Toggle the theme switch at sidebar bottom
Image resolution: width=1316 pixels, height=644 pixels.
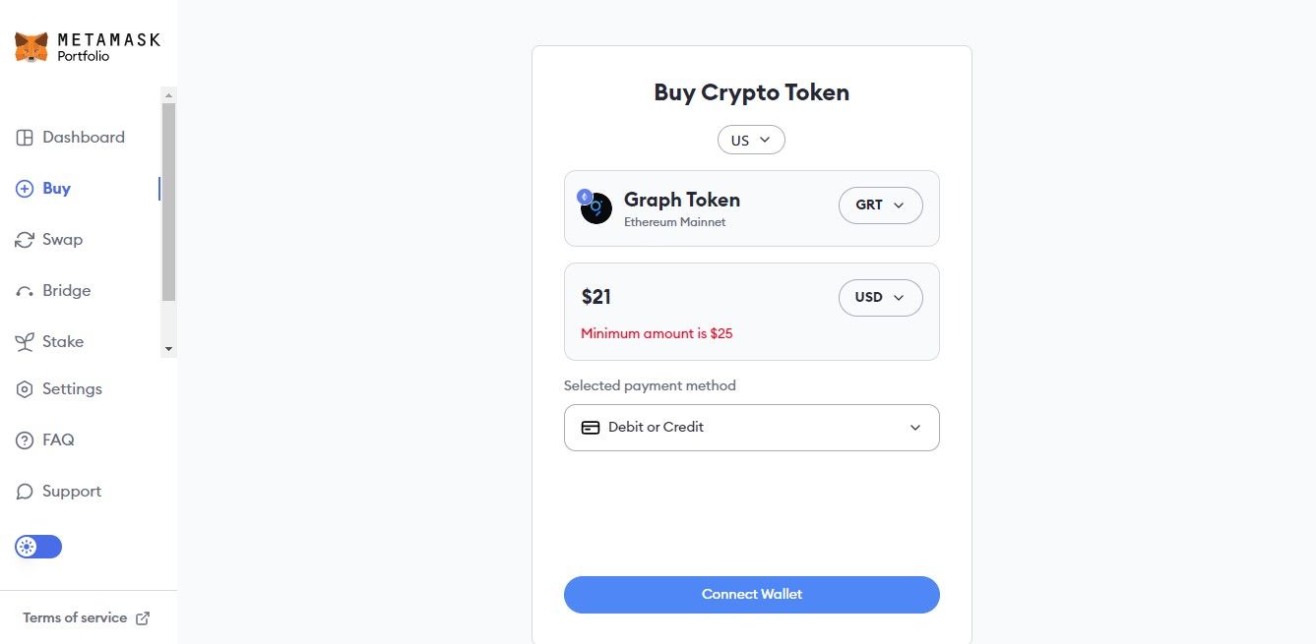37,546
